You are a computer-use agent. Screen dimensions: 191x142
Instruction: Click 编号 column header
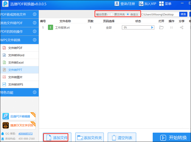pyautogui.click(x=43, y=21)
